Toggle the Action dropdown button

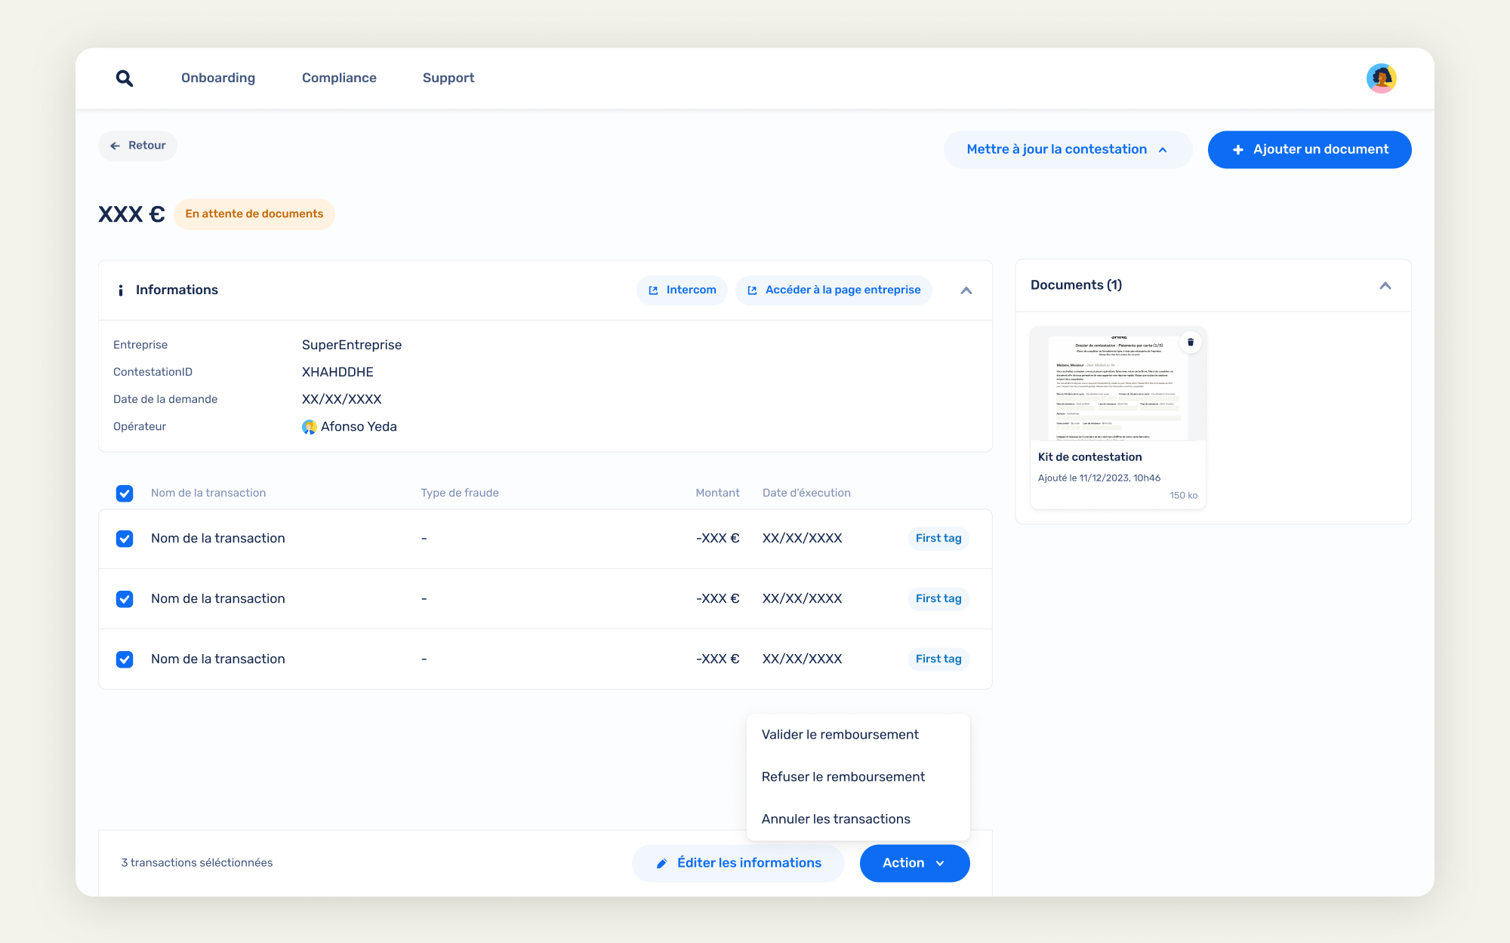tap(914, 863)
